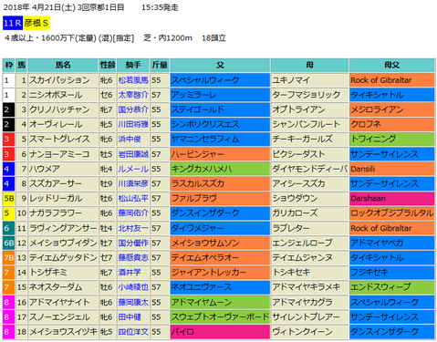Click the pink パイロ sire cell
This screenshot has height=342, width=437.
coord(220,331)
